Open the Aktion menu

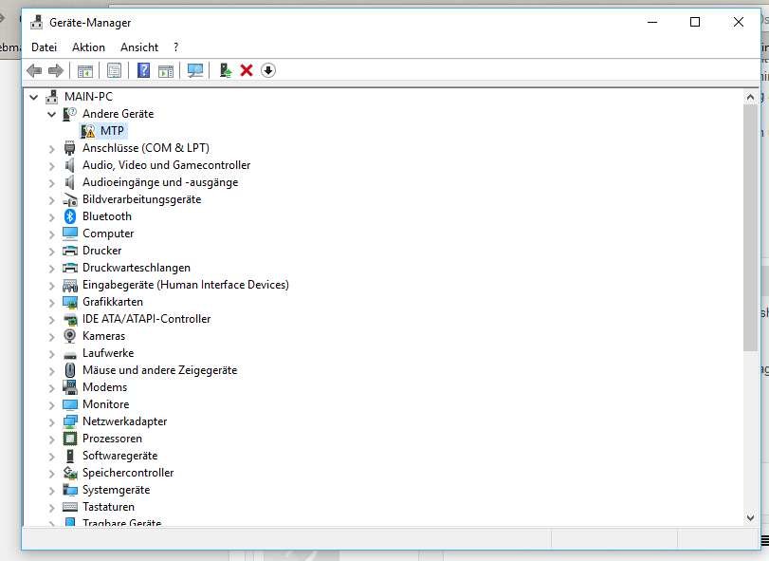(x=88, y=47)
